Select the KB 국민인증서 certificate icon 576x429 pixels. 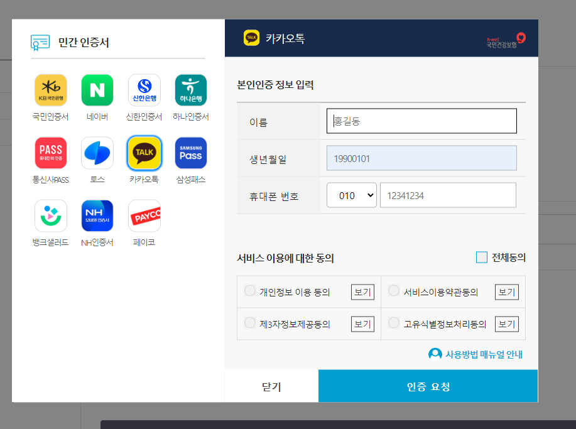click(x=50, y=90)
